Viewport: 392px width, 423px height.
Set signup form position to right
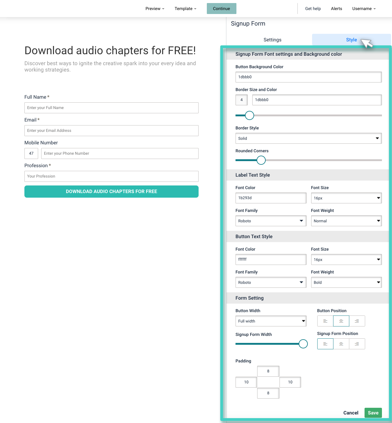point(357,344)
